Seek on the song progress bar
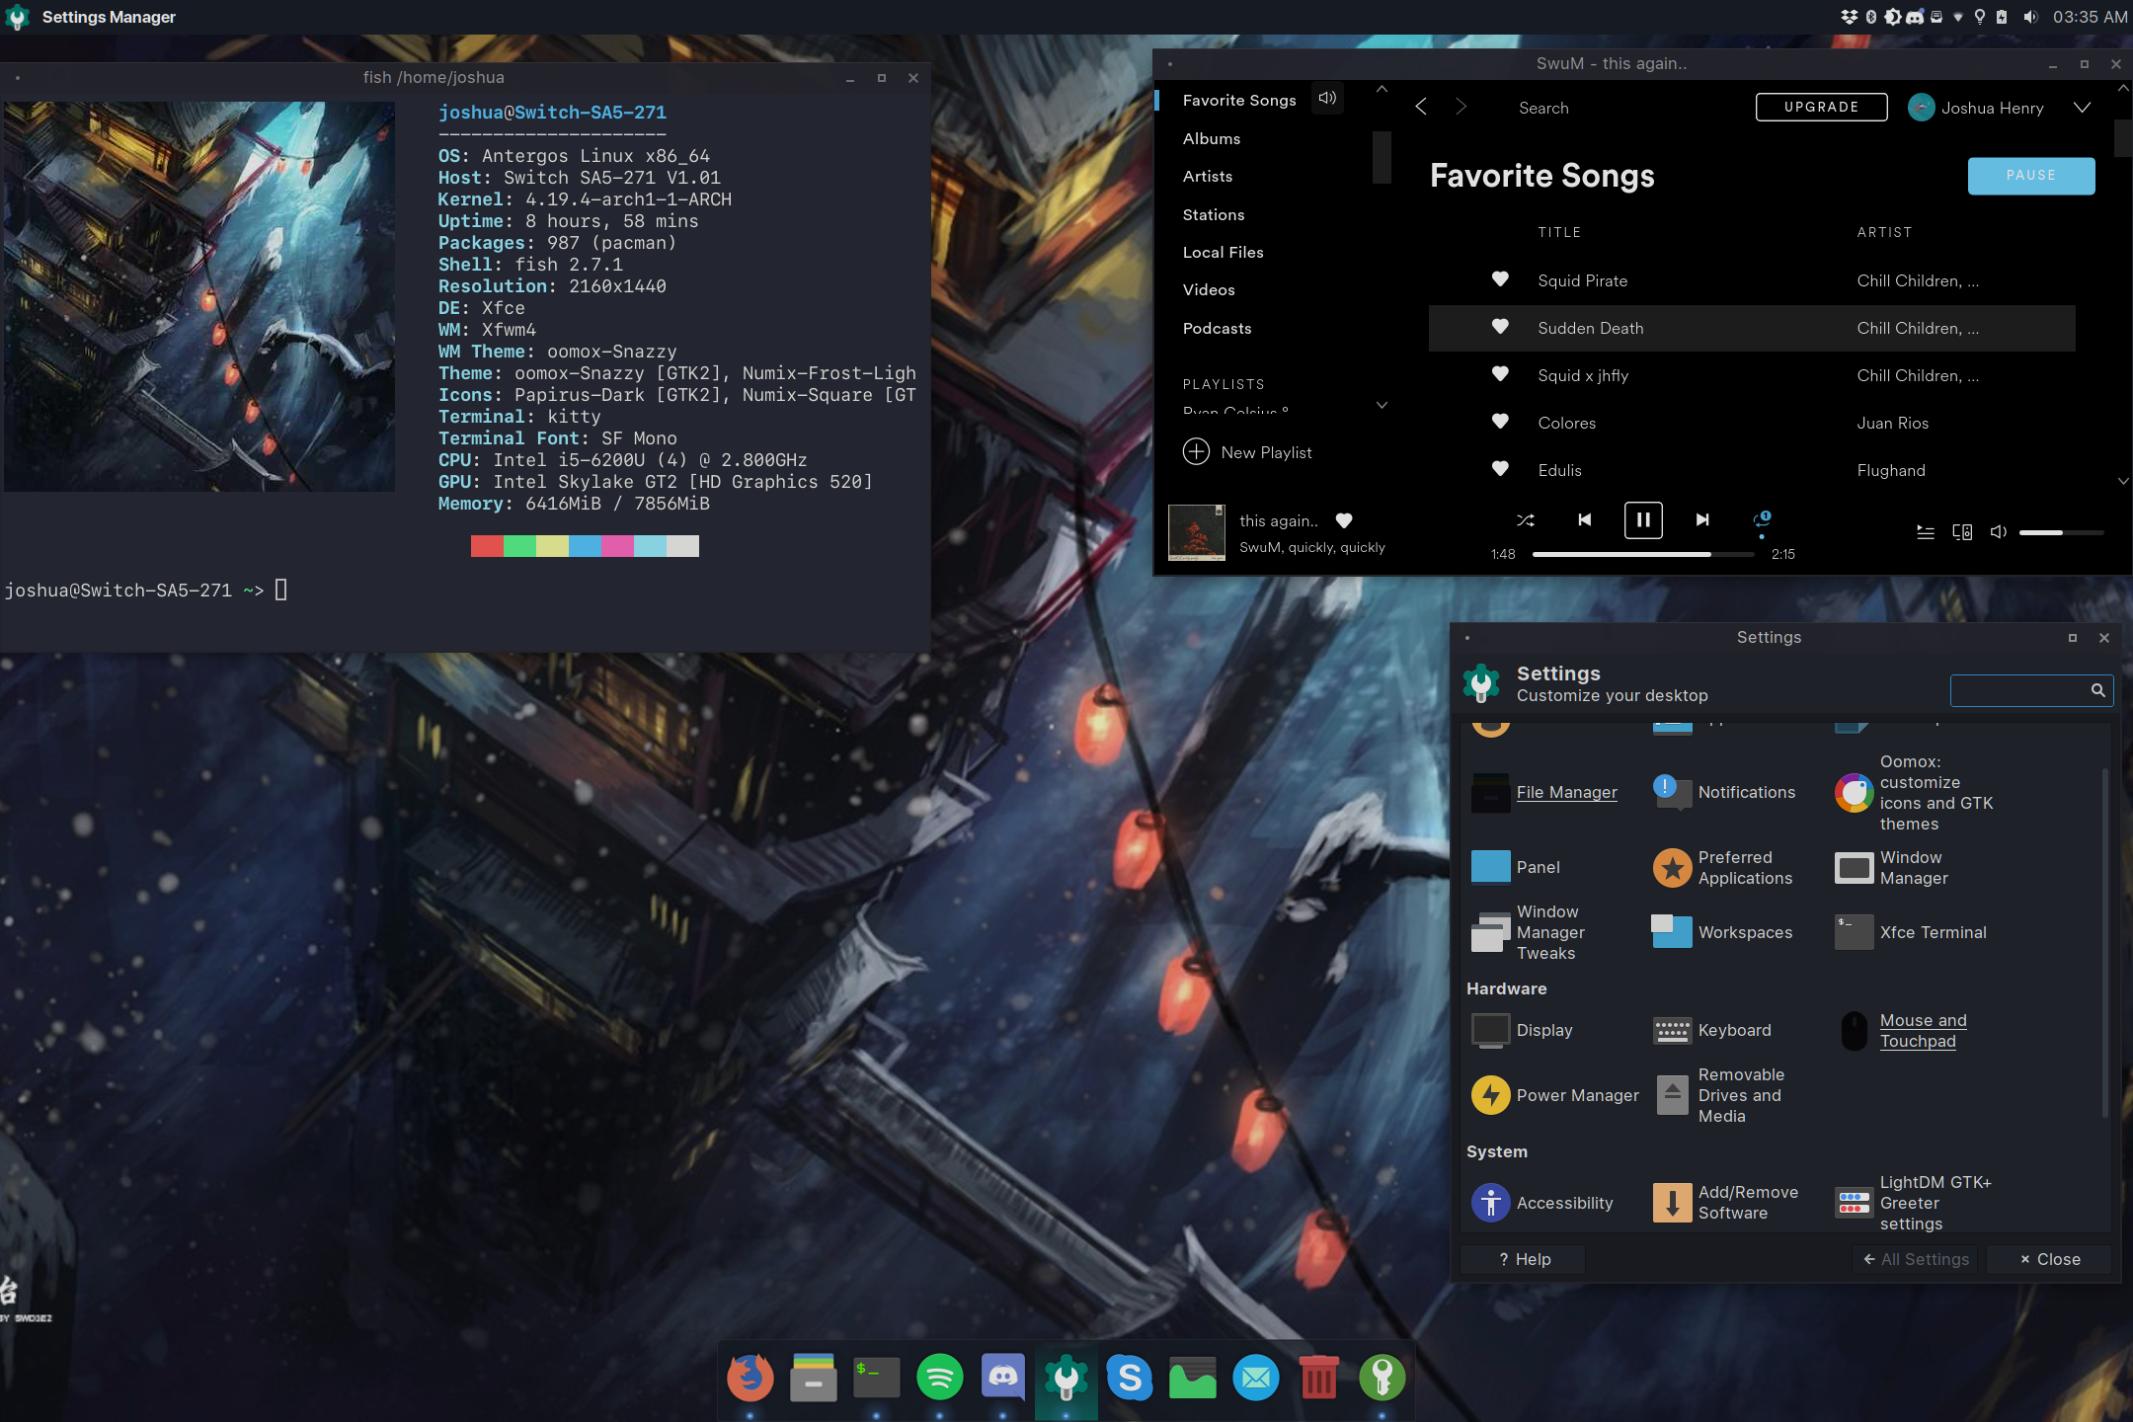 point(1643,554)
